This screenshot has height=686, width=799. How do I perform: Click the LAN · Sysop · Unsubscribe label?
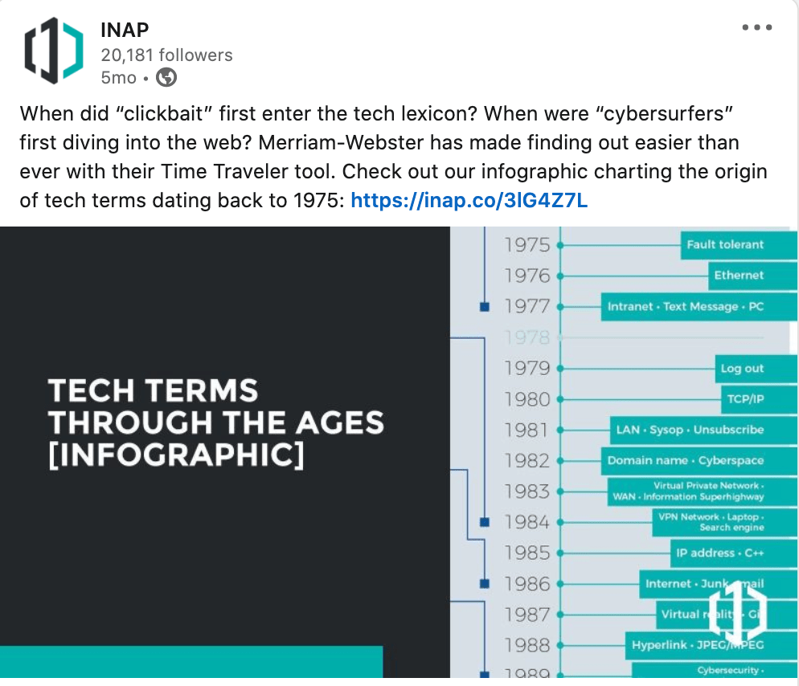tap(690, 430)
